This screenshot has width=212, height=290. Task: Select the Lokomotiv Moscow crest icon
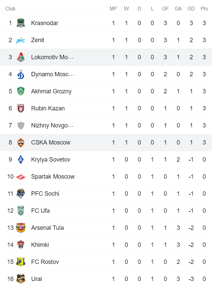tap(20, 57)
